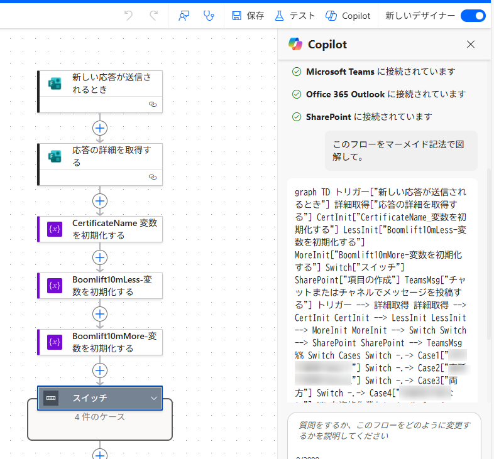This screenshot has height=459, width=494.
Task: Click the green check beside Office 365 Outlook
Action: point(297,94)
